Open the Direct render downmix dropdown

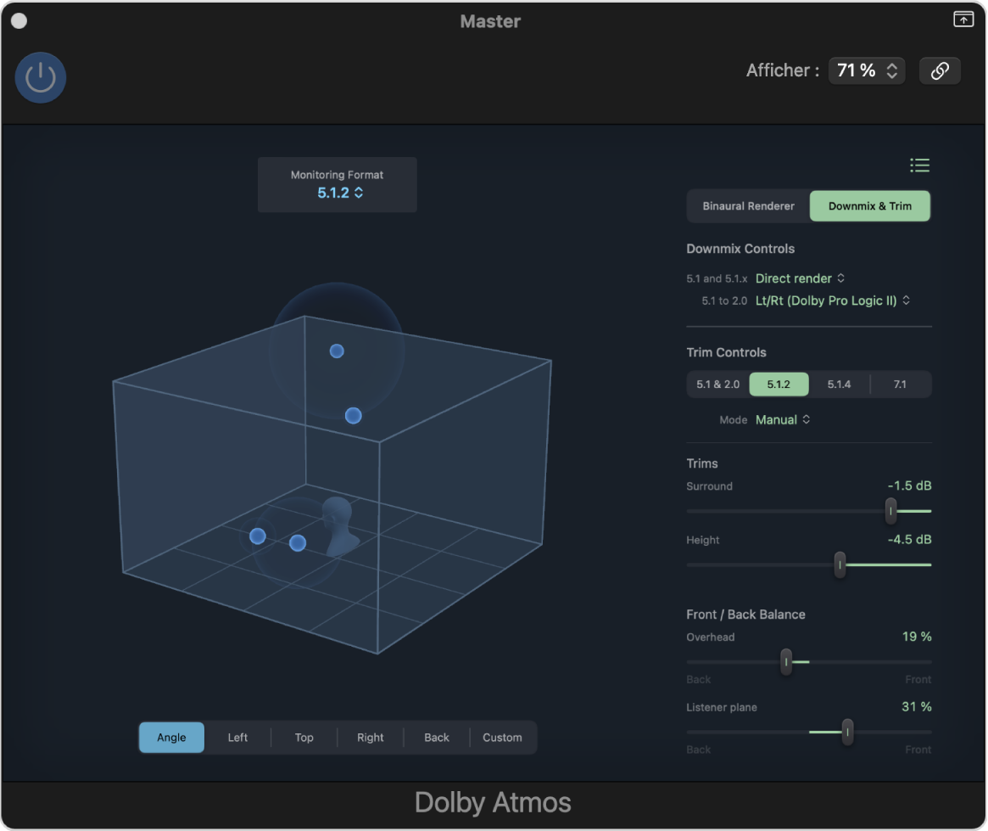coord(800,278)
